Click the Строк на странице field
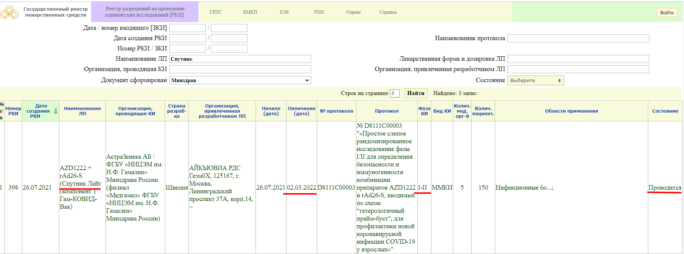684x254 pixels. 395,93
